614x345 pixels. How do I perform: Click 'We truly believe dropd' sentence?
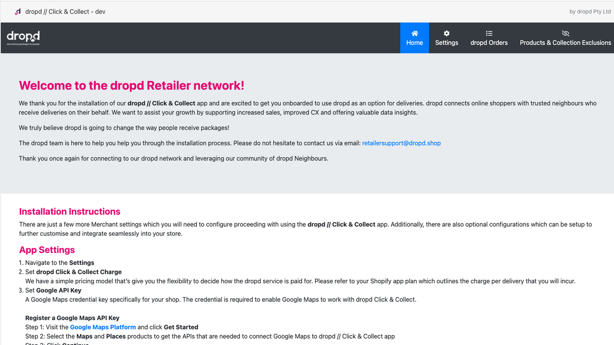(x=124, y=128)
